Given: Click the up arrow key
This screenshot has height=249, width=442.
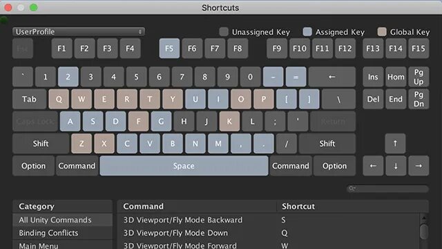Looking at the screenshot, I should pyautogui.click(x=395, y=143).
